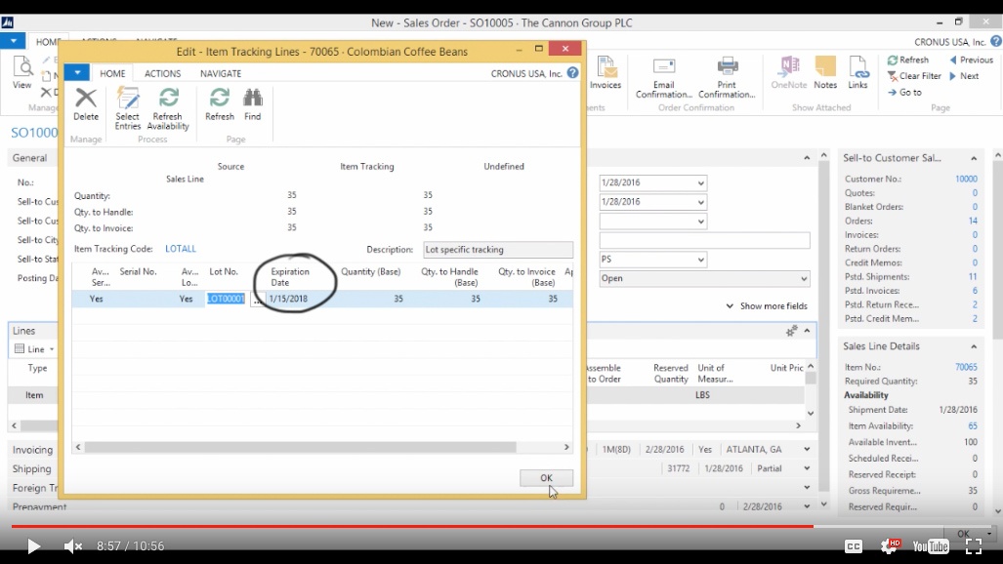Screen dimensions: 1003x564
Task: Click the Qty. to Handle (Base) column header
Action: [449, 277]
